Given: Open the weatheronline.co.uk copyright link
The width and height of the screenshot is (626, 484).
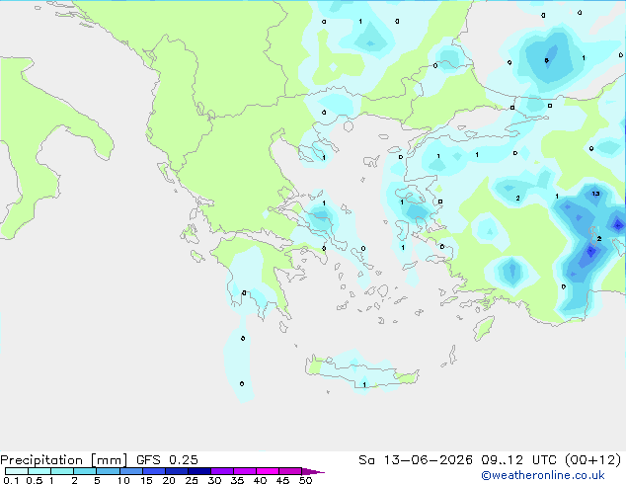Looking at the screenshot, I should (x=543, y=475).
